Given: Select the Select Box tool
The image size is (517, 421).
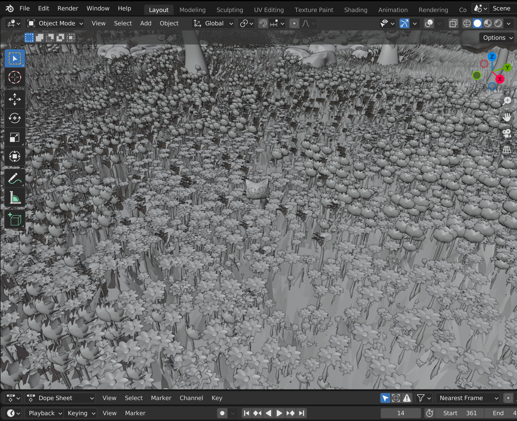Looking at the screenshot, I should tap(15, 58).
